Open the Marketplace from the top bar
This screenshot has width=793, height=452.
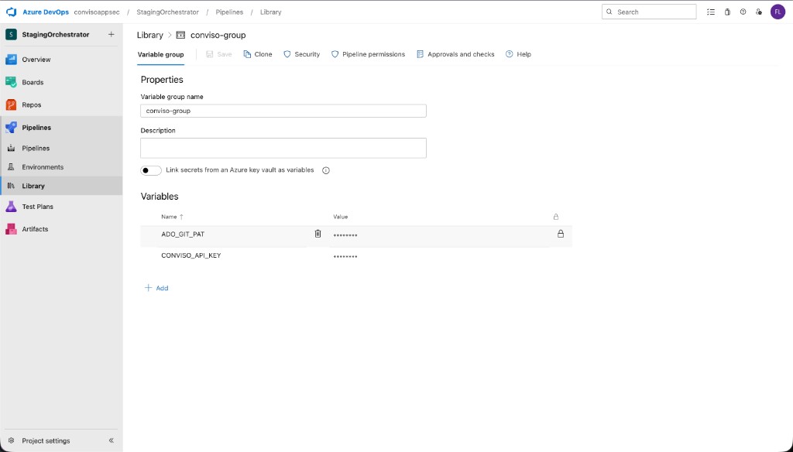click(726, 12)
